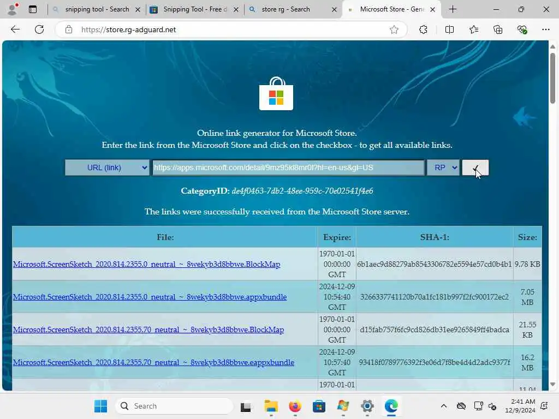Close the store rg - Search tab
The height and width of the screenshot is (419, 559).
(334, 10)
